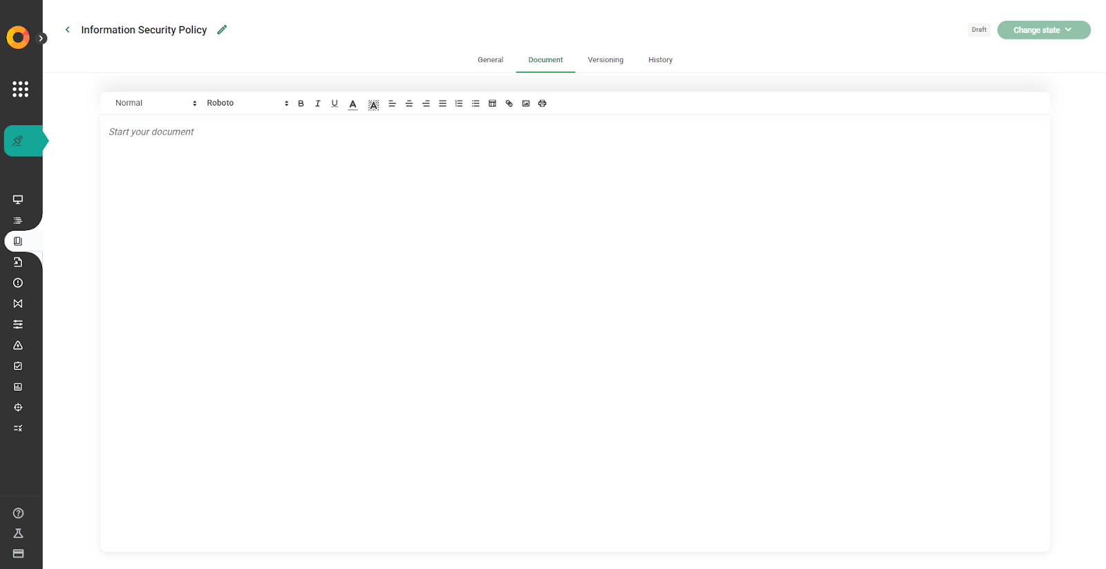Insert an image into the document
Screen dimensions: 1106x569
pos(525,104)
